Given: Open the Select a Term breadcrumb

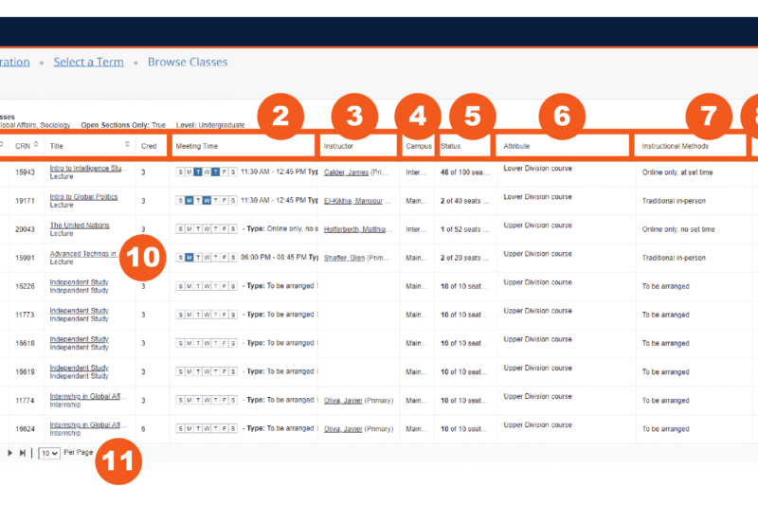Looking at the screenshot, I should (88, 62).
